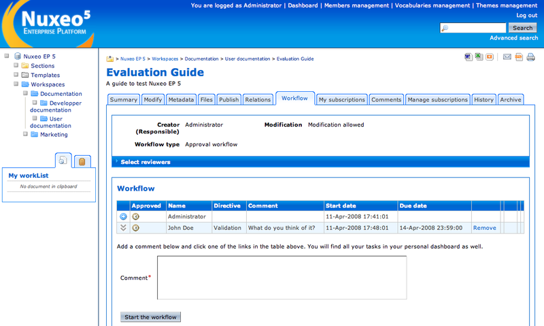Screen dimensions: 544x326
Task: Collapse the Workspaces tree node
Action: 16,84
